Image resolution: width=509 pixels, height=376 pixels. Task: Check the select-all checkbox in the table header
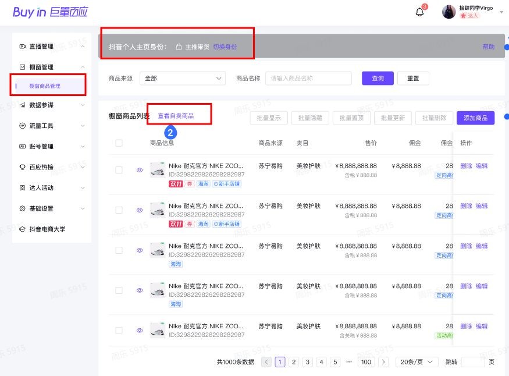tap(119, 143)
